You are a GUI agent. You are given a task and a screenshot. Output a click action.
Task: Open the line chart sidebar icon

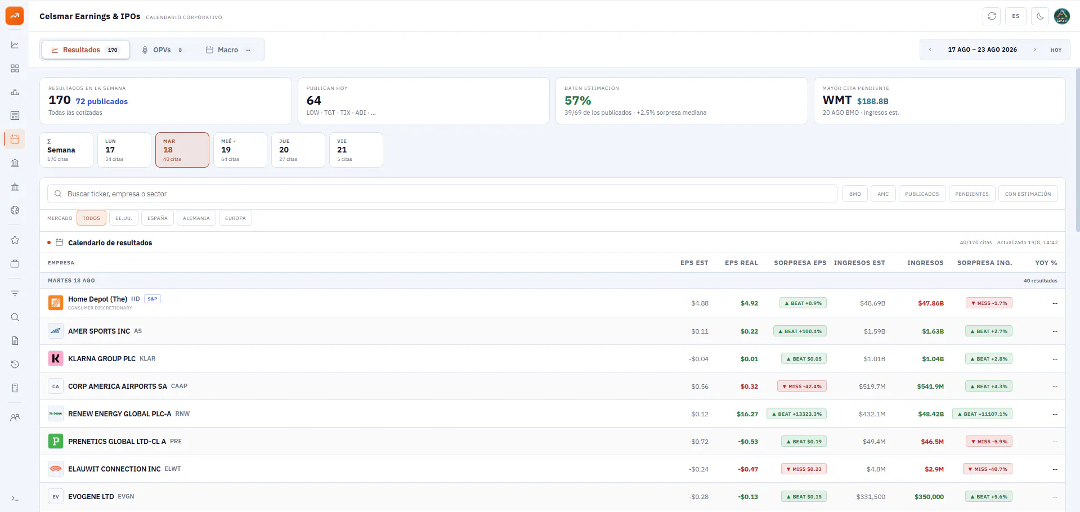(x=15, y=45)
